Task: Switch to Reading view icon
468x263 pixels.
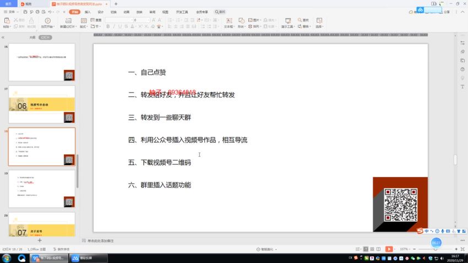Action: pos(378,249)
